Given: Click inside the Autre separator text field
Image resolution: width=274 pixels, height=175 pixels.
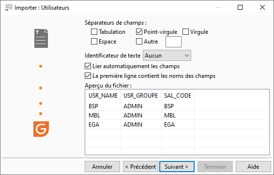Looking at the screenshot, I should click(x=173, y=42).
